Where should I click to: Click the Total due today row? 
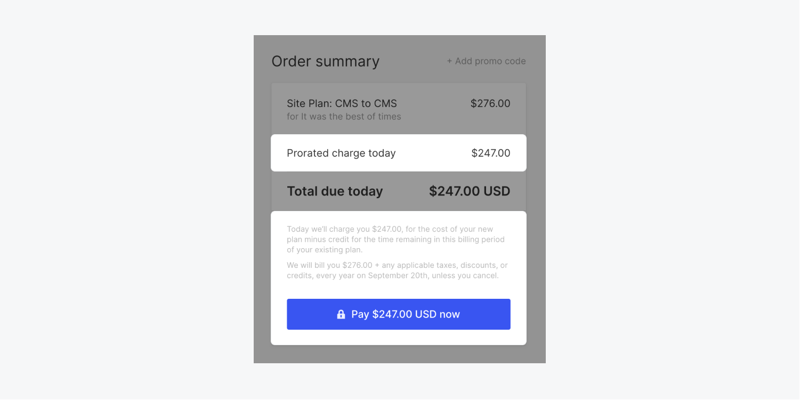point(399,191)
